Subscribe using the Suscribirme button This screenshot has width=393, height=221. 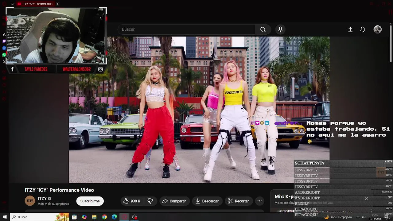pyautogui.click(x=90, y=201)
